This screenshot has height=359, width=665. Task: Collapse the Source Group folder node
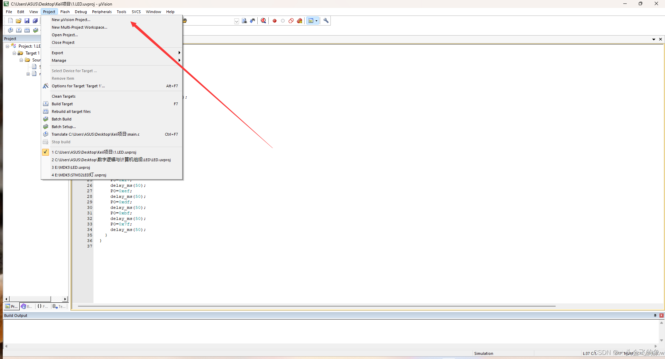[21, 60]
